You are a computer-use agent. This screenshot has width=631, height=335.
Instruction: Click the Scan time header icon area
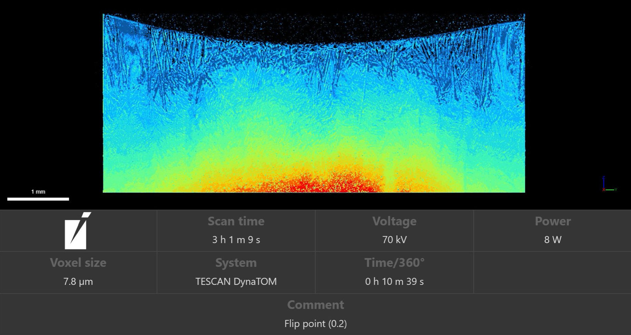pos(236,221)
